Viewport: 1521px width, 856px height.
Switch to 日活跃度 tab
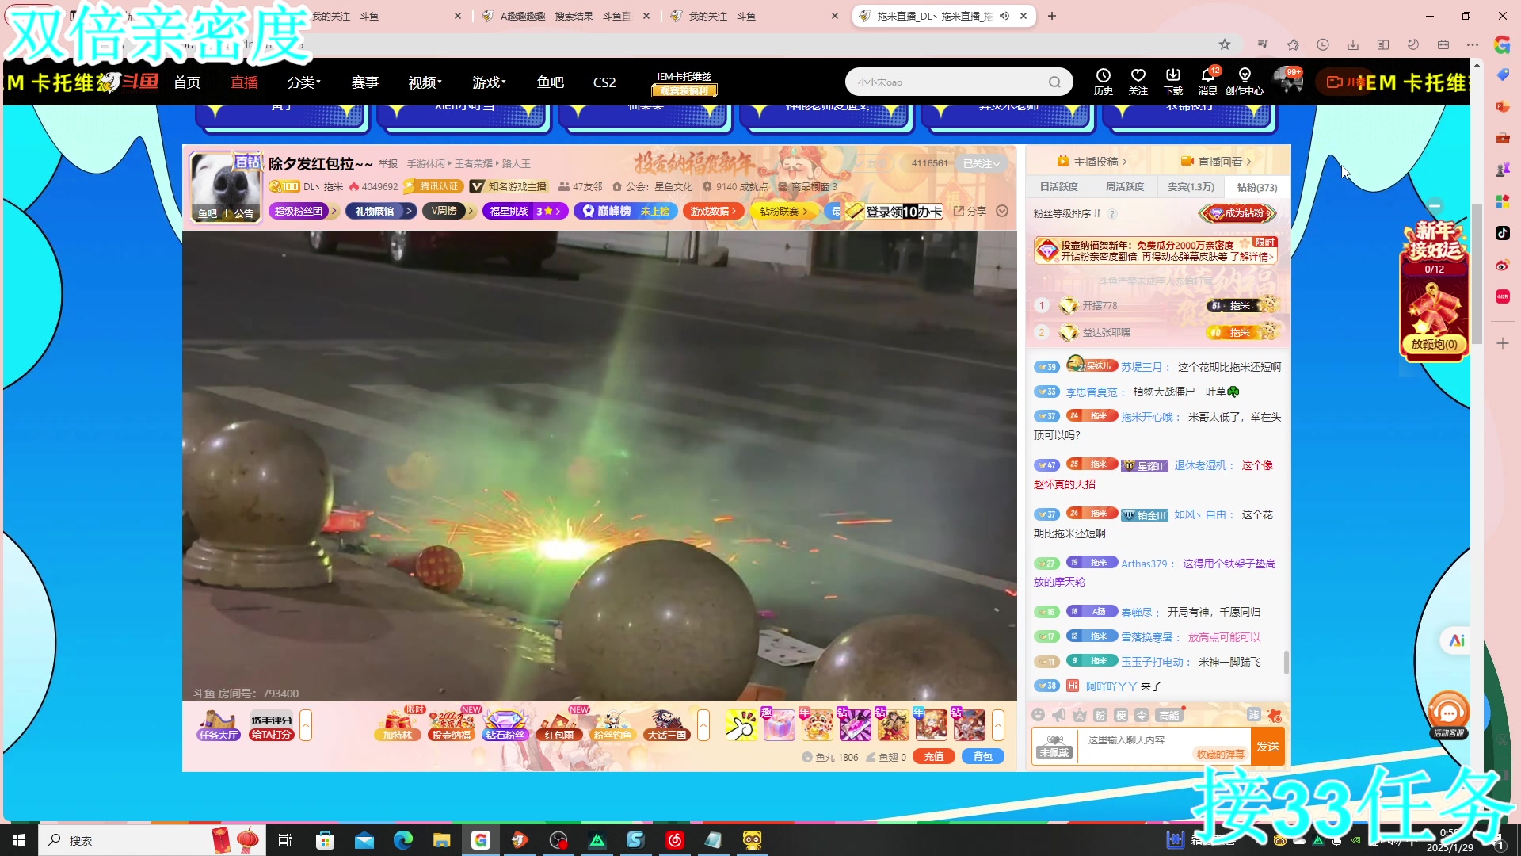[1058, 187]
